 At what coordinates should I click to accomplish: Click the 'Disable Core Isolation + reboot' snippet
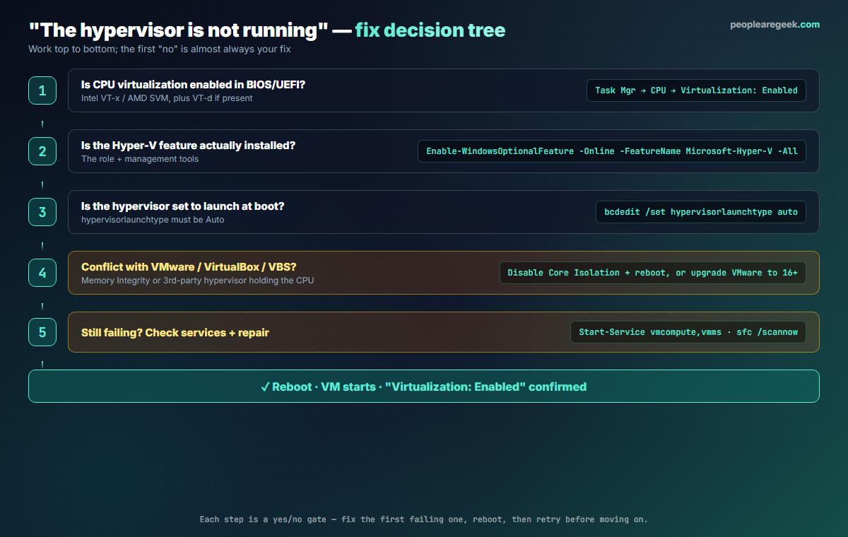pos(653,273)
